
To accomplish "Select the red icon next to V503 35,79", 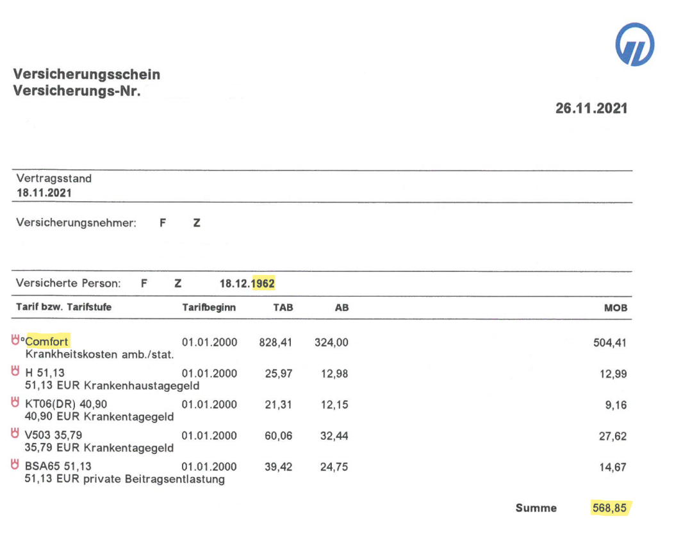I will pos(15,434).
